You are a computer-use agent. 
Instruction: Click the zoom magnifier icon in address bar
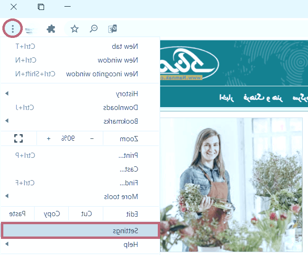(x=94, y=29)
